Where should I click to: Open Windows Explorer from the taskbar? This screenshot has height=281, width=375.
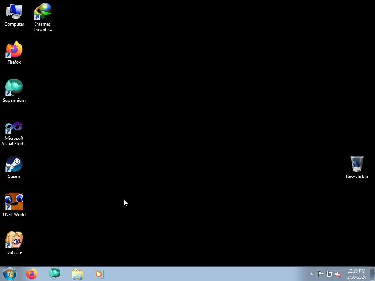[77, 274]
